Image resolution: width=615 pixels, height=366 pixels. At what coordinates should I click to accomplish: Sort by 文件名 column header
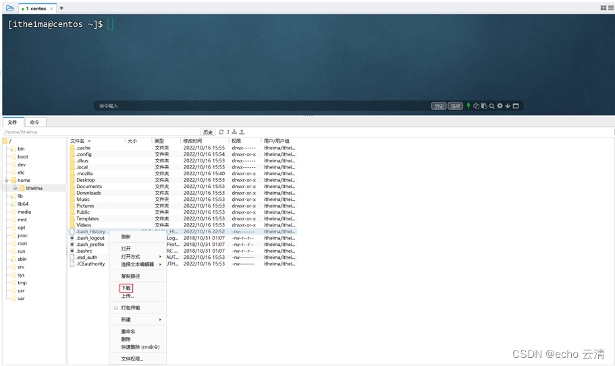pos(97,141)
